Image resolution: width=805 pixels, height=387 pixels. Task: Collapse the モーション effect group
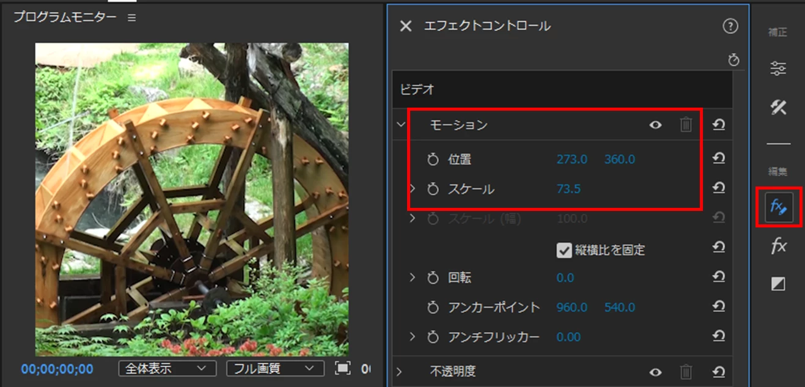(401, 125)
